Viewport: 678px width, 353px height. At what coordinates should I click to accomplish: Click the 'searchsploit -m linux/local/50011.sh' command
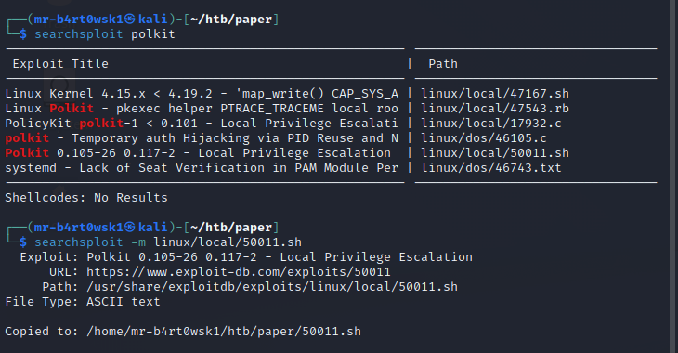(x=168, y=242)
